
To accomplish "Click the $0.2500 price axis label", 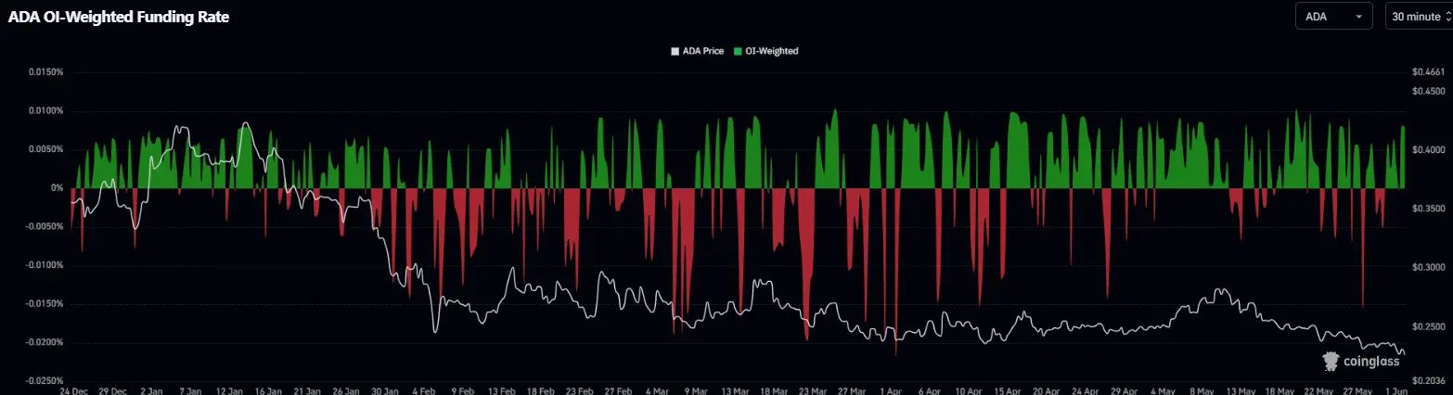I will tap(1429, 327).
